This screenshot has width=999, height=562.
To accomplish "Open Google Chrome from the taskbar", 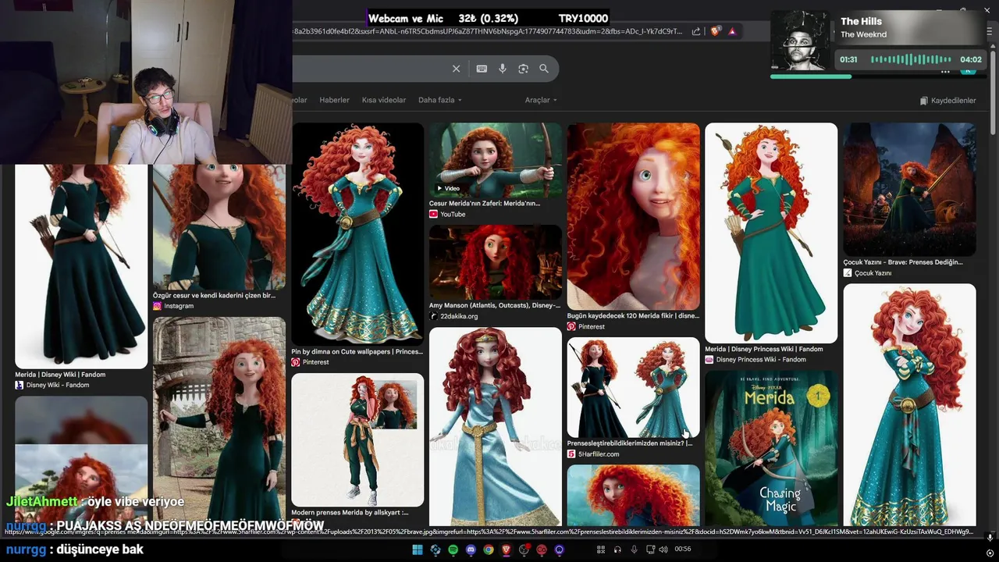I will pos(489,550).
